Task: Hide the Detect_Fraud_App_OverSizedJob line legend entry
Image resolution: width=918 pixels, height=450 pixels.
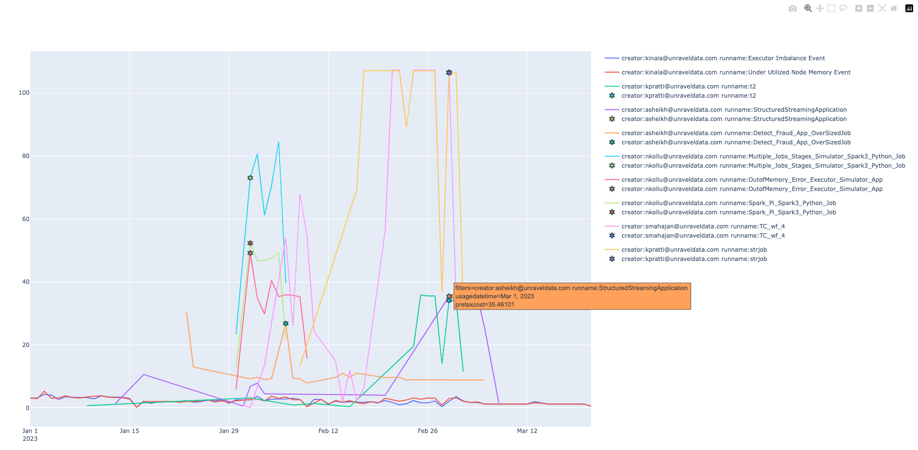Action: pyautogui.click(x=727, y=133)
